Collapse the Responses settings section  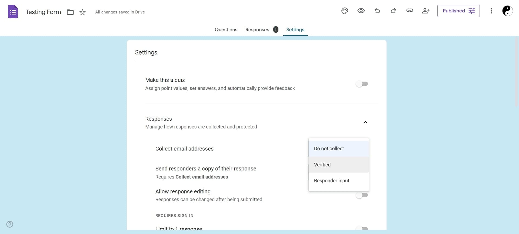(x=365, y=123)
